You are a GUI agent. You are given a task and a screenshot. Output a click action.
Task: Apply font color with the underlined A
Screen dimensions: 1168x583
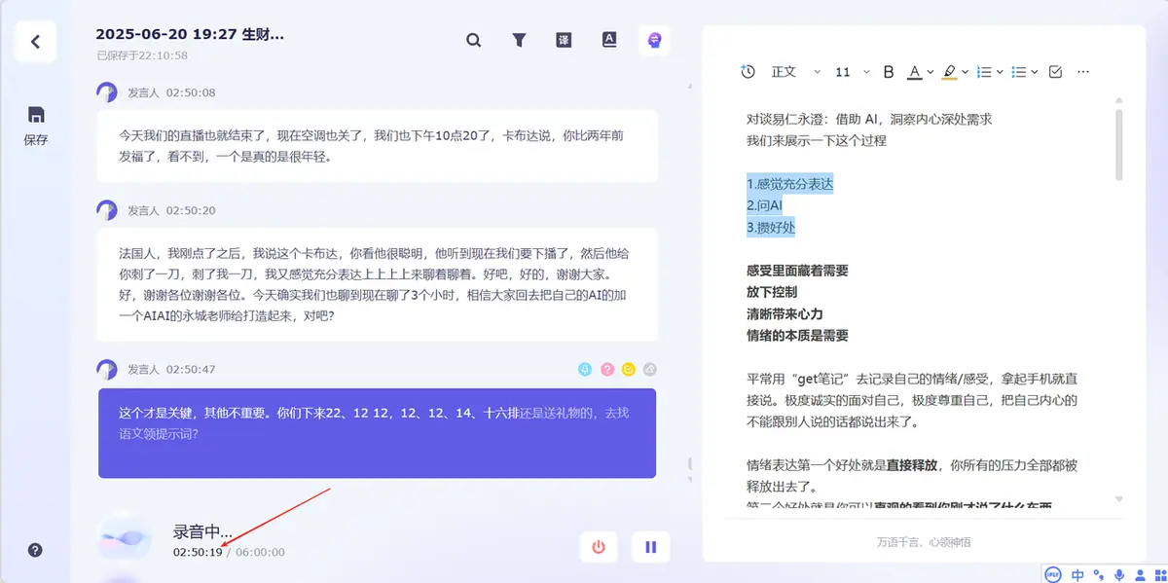(x=914, y=72)
